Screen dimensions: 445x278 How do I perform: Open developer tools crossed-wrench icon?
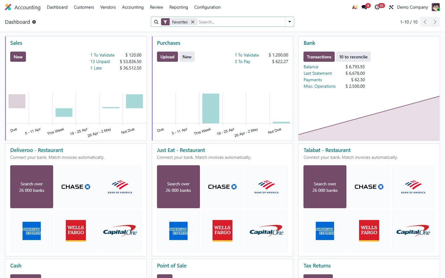pyautogui.click(x=391, y=7)
